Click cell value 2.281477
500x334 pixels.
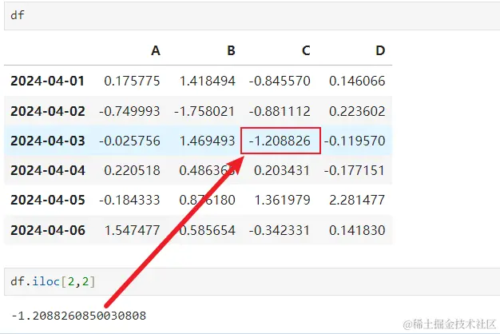357,200
